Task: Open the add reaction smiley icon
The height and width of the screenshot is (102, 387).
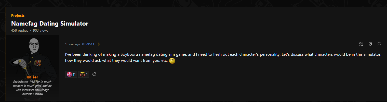Action: click(x=94, y=74)
